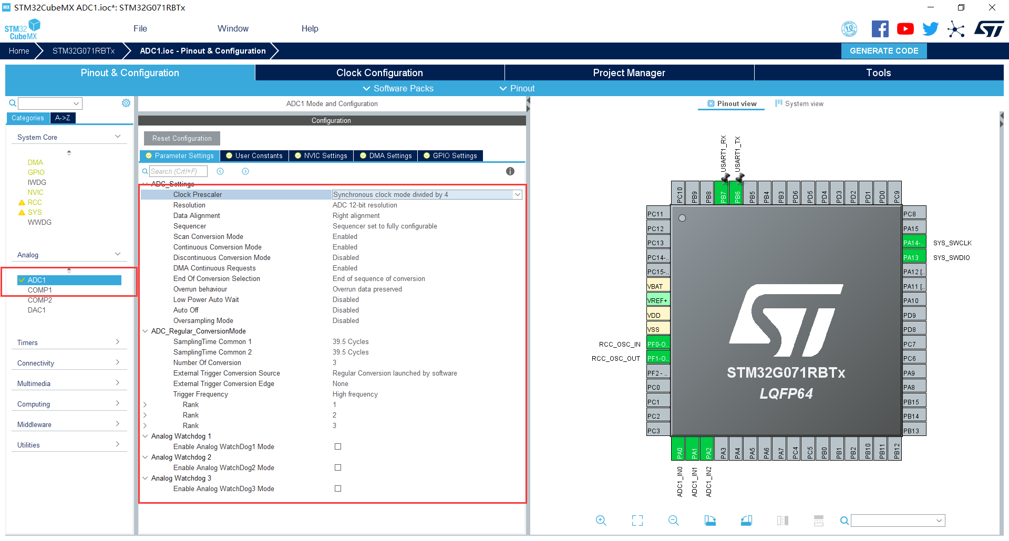
Task: Select COMP1 in the Analog category list
Action: pos(40,290)
